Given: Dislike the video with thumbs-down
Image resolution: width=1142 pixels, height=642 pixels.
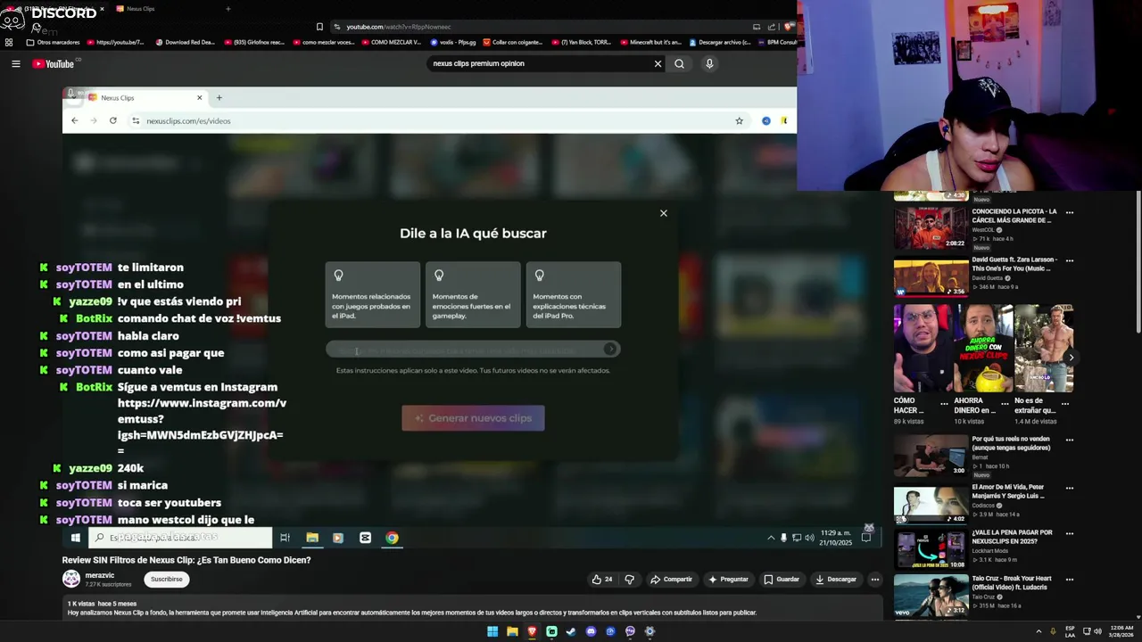Looking at the screenshot, I should (x=630, y=580).
